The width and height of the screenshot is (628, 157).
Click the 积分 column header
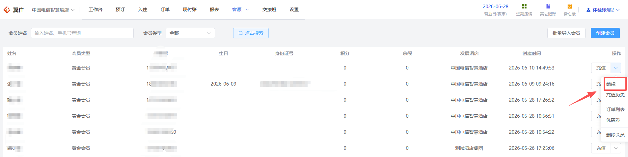click(345, 53)
